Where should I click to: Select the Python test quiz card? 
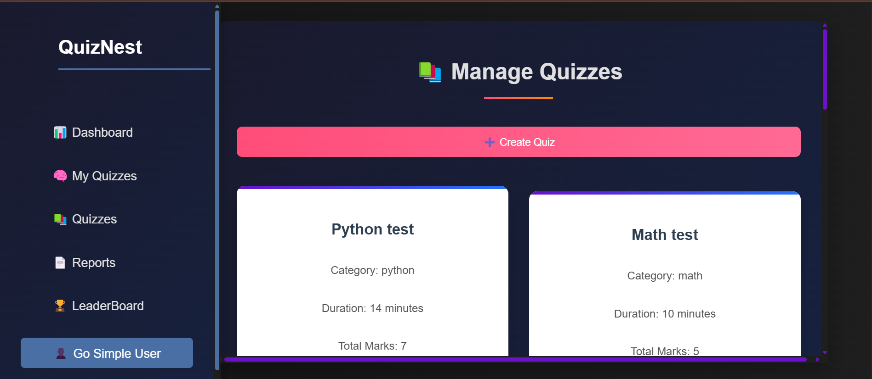[372, 271]
